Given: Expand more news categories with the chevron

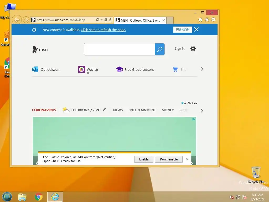Looking at the screenshot, I should [x=202, y=111].
